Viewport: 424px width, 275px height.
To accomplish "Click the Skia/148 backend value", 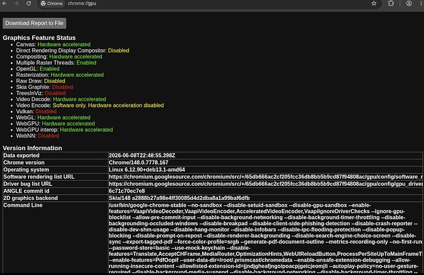I will pos(179,198).
